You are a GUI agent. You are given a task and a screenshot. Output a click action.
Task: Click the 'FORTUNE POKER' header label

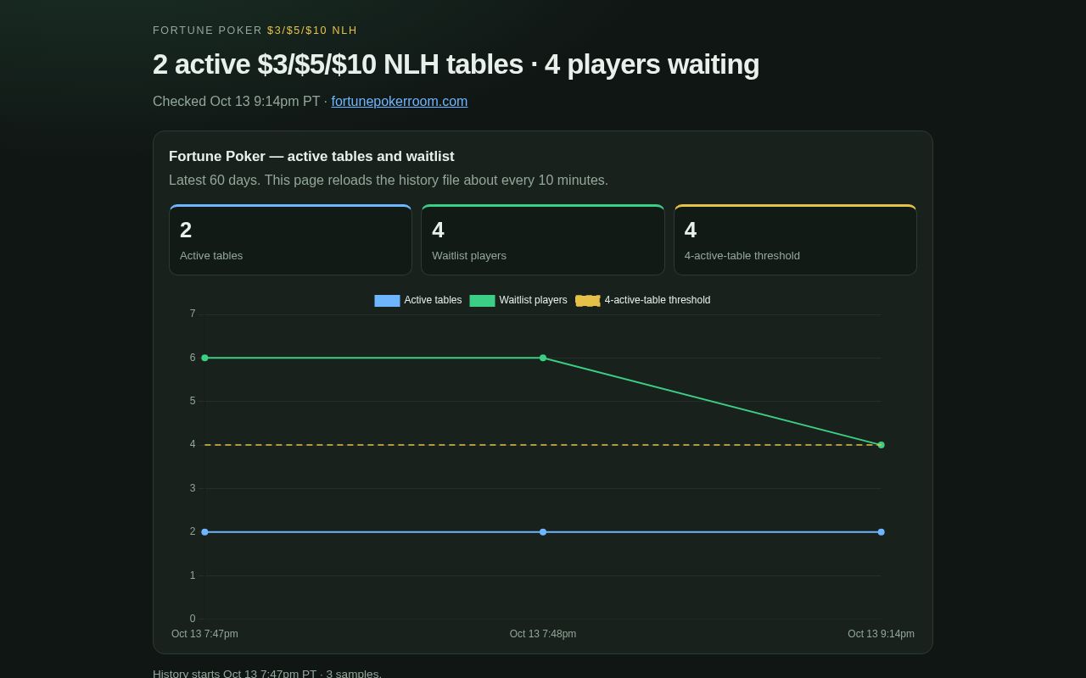pyautogui.click(x=208, y=31)
